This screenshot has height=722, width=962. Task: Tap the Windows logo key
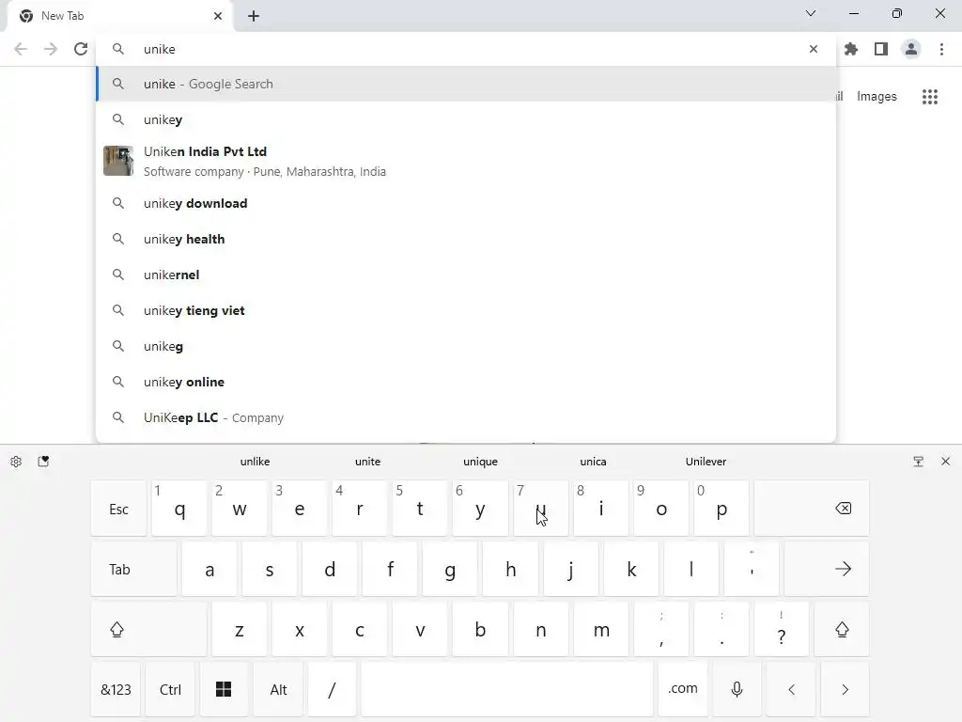[224, 689]
